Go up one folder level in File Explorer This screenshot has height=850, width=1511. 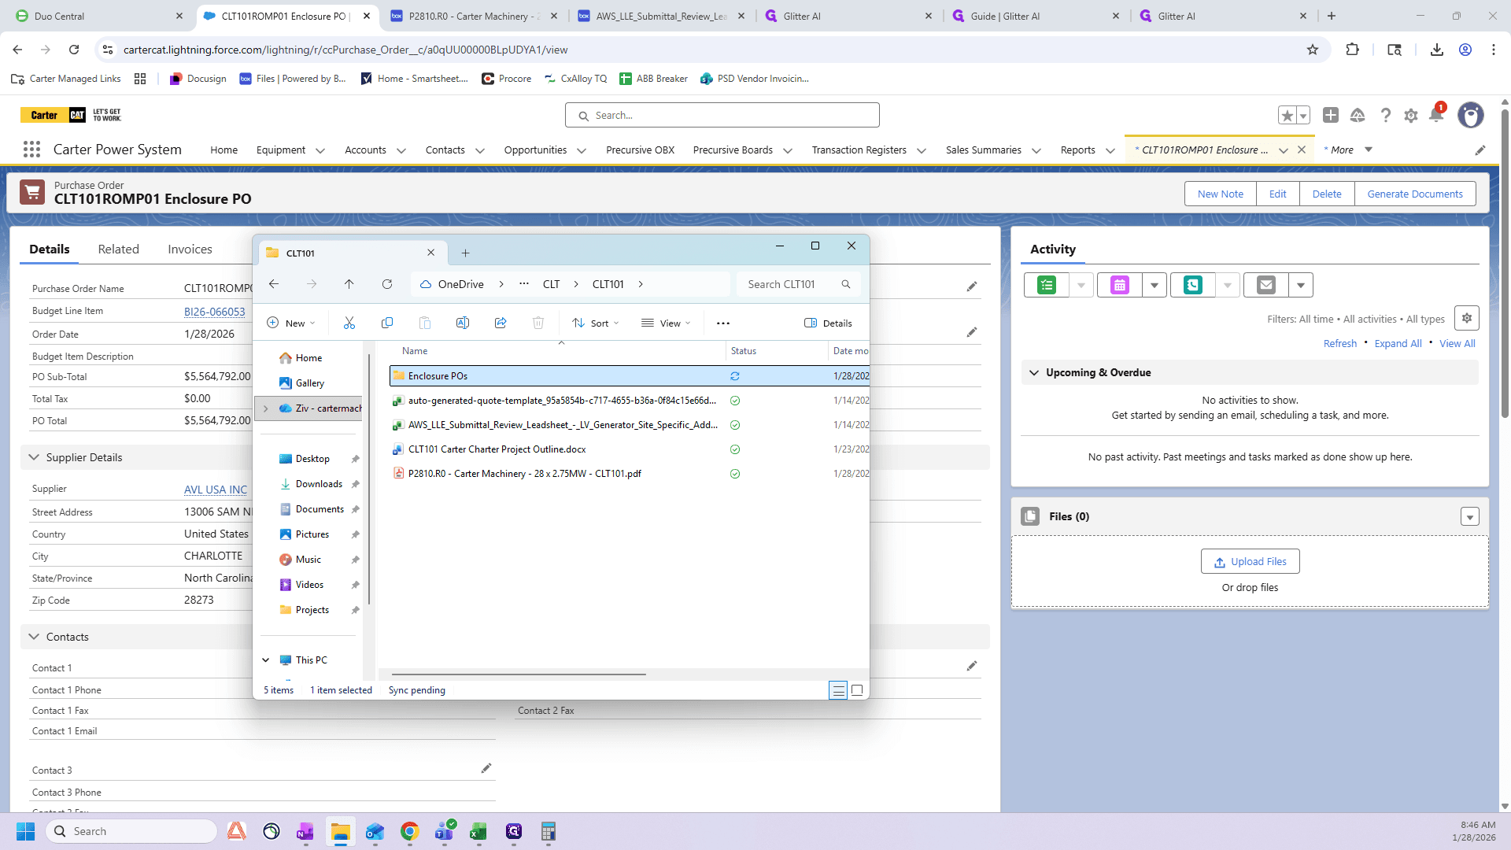click(x=349, y=284)
